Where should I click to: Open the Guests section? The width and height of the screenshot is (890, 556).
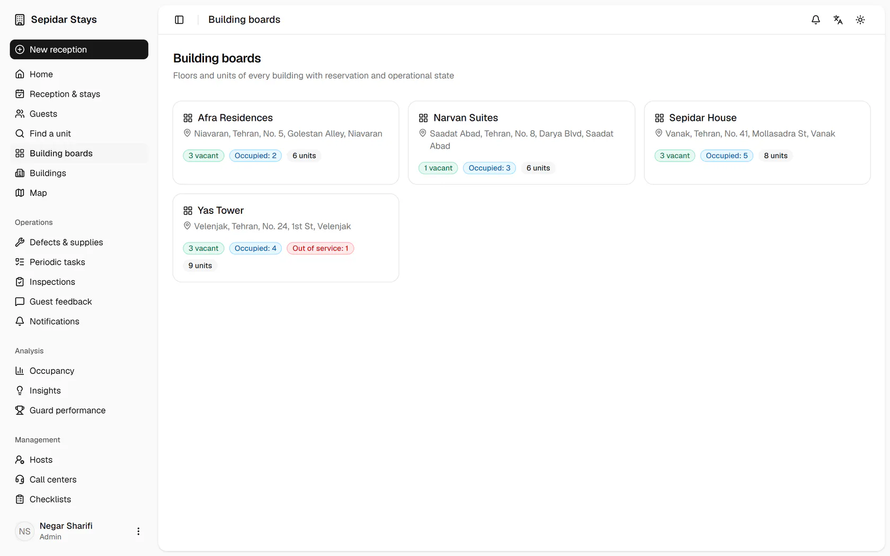pyautogui.click(x=79, y=114)
